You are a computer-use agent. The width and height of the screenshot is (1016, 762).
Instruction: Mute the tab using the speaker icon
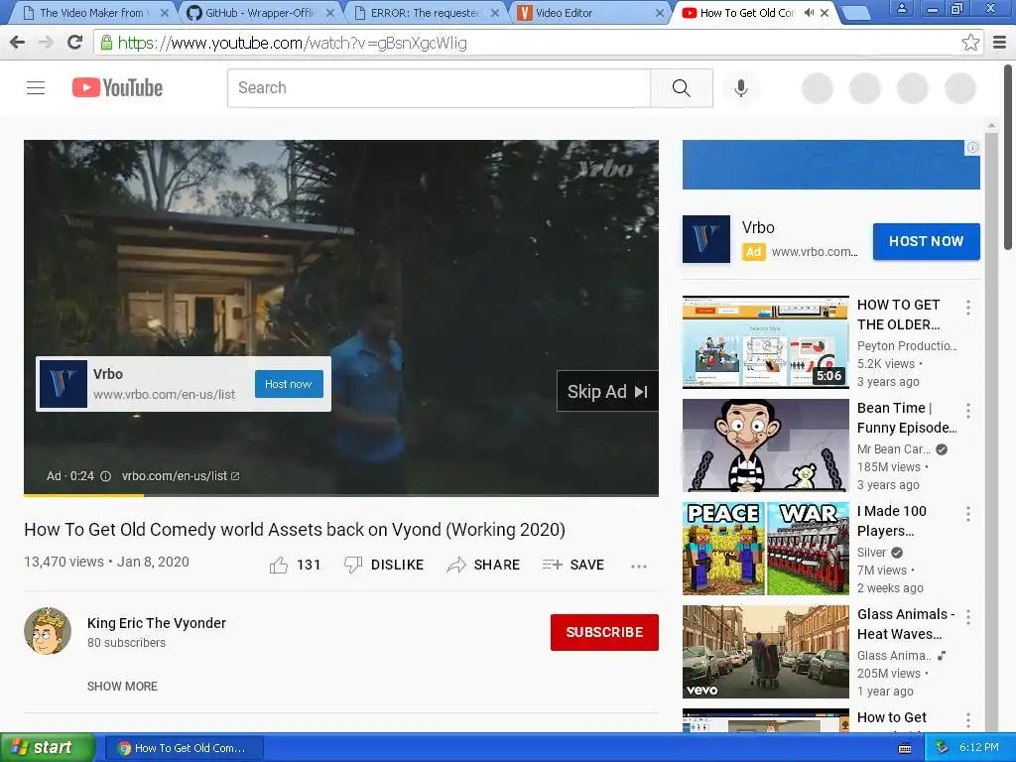pos(809,12)
